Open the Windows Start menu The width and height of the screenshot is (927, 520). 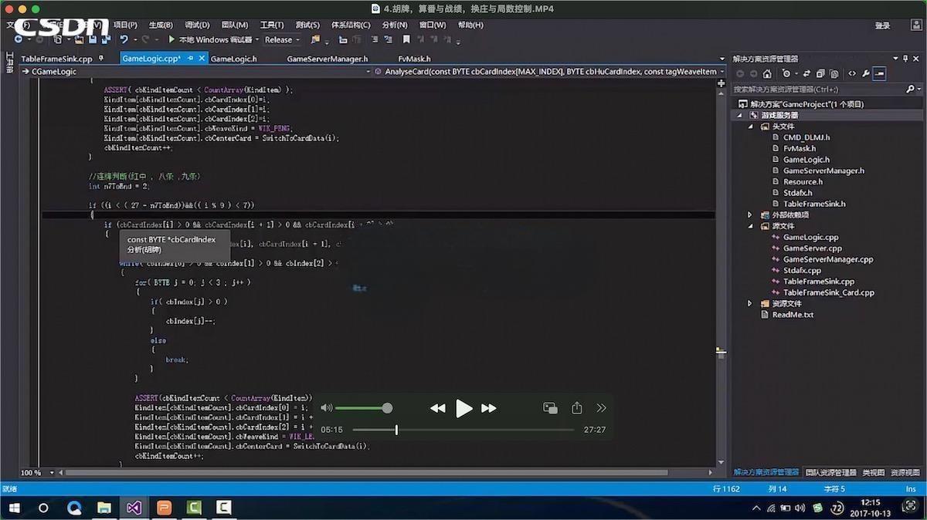pyautogui.click(x=15, y=508)
